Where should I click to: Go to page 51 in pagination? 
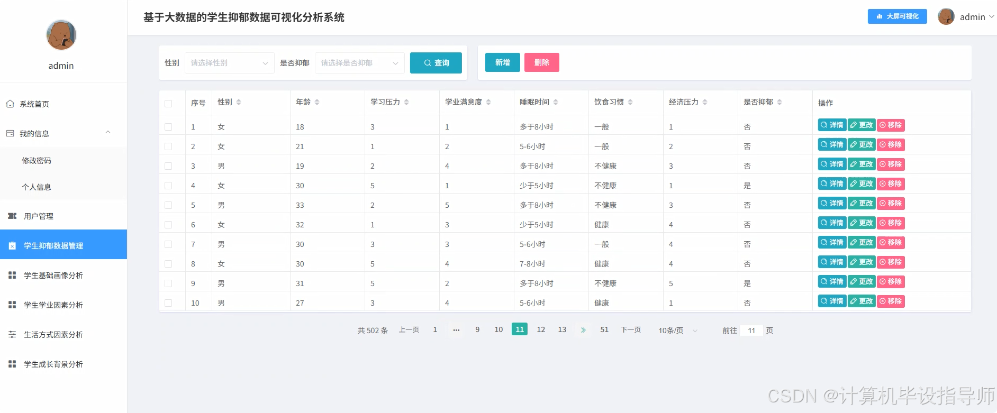click(604, 329)
